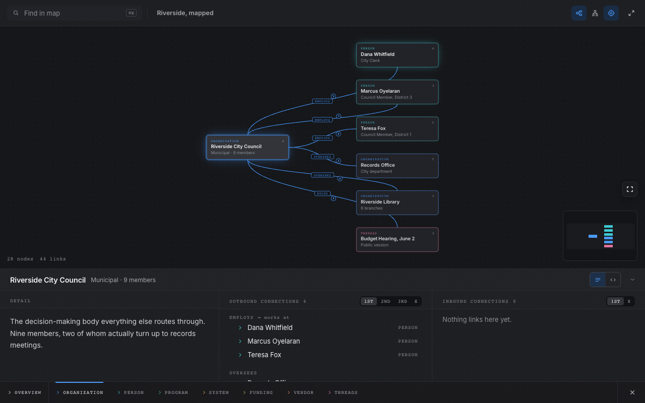Click the arrow icon on the Records Office OVERSEES link
Viewport: 645px width, 403px height.
coord(339,161)
